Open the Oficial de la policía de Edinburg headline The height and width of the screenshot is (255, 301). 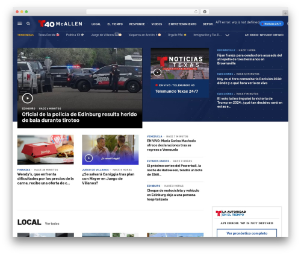pos(79,117)
